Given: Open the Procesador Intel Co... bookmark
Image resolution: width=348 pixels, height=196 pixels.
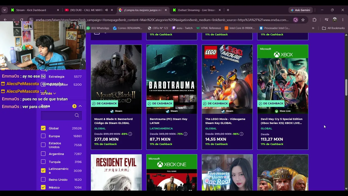Looking at the screenshot, I should (x=275, y=28).
